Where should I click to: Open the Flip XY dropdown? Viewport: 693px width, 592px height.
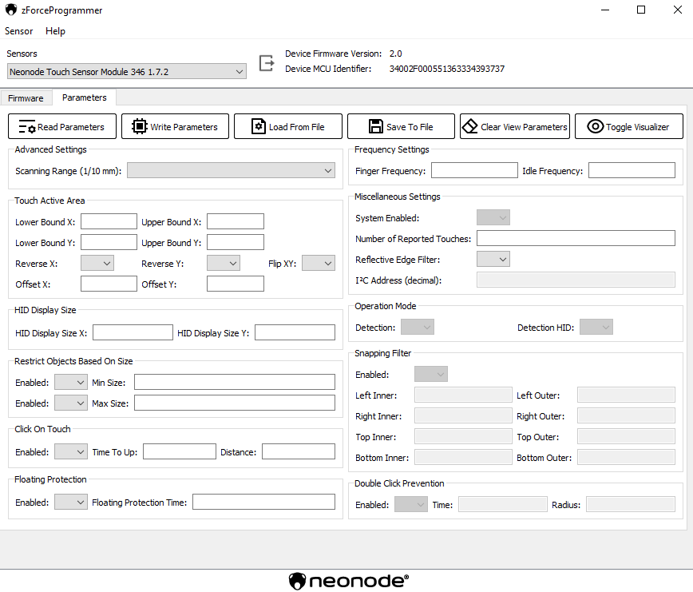click(318, 263)
